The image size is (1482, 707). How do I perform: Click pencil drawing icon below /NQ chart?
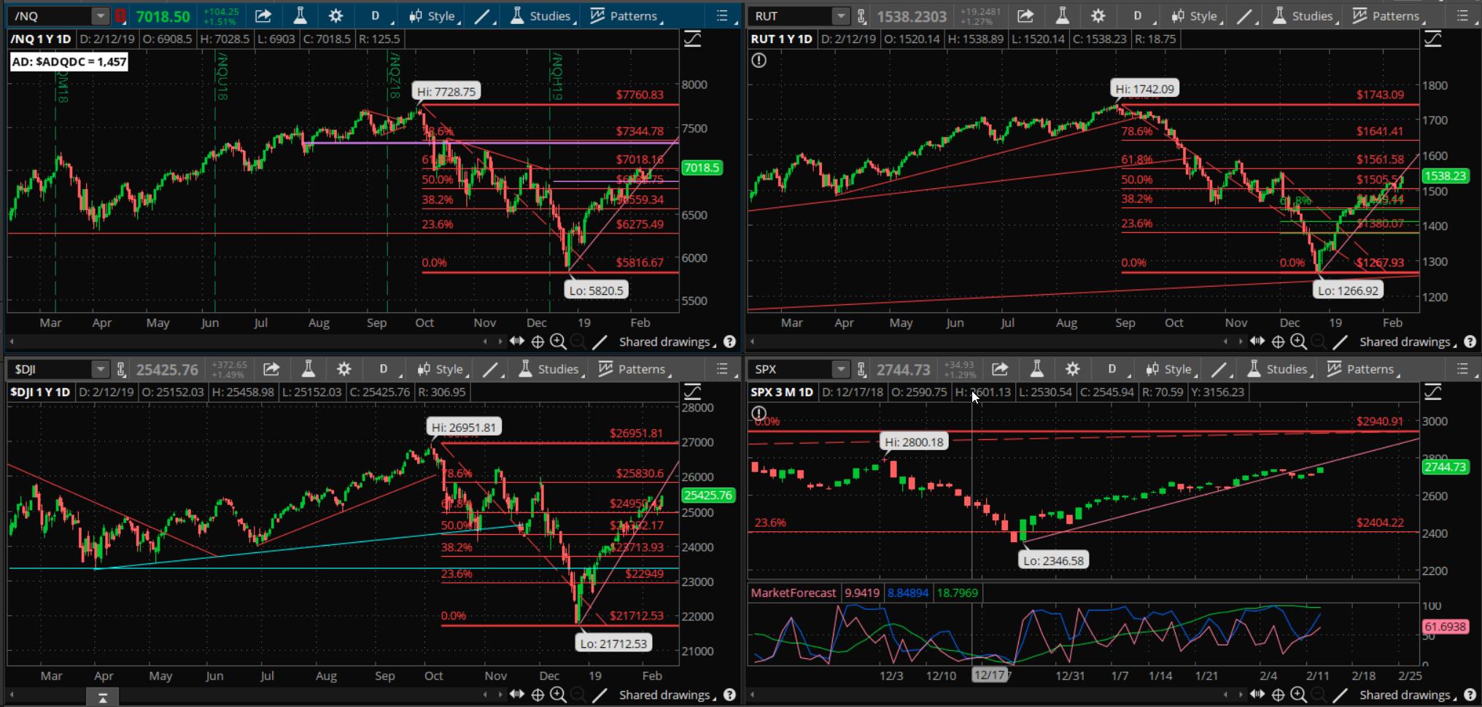tap(600, 341)
